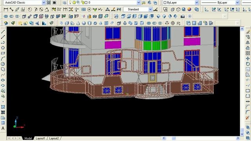Select the Polyline tool
This screenshot has height=141, width=251.
[x=3, y=42]
